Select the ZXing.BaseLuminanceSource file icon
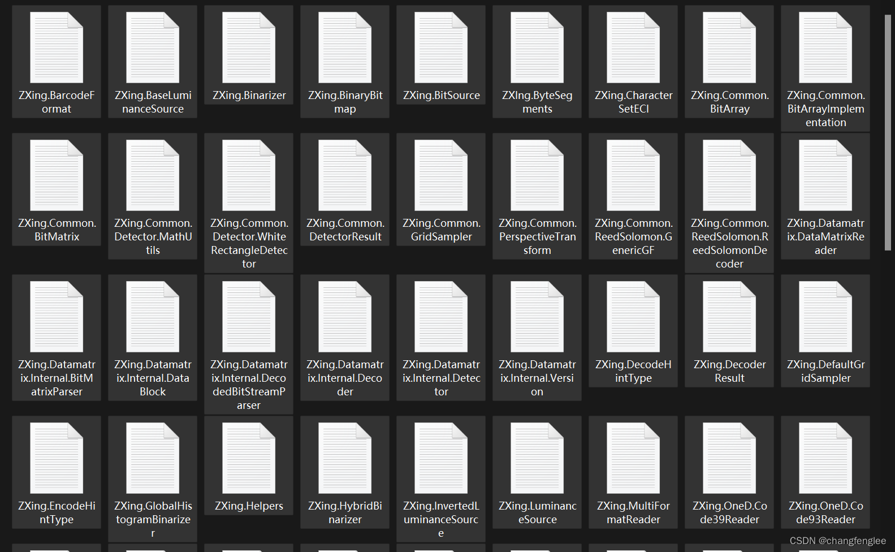 pyautogui.click(x=153, y=48)
